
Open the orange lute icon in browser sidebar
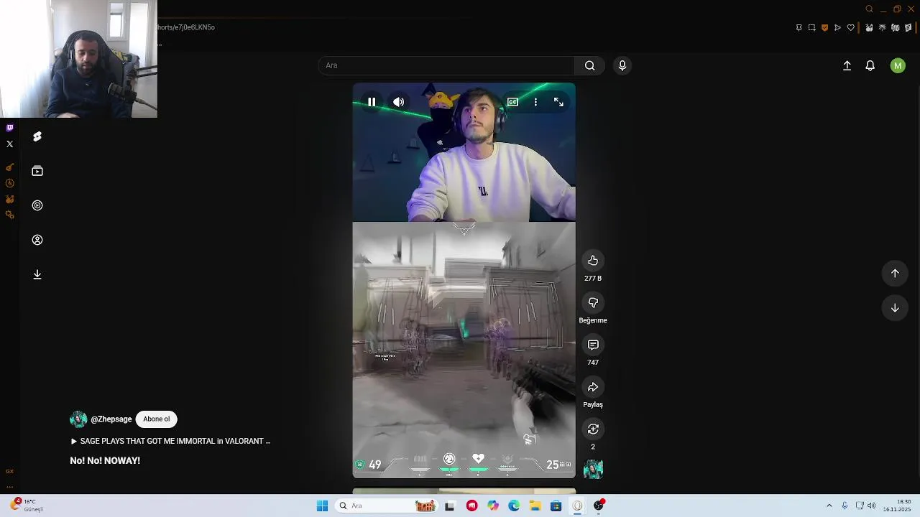point(9,167)
